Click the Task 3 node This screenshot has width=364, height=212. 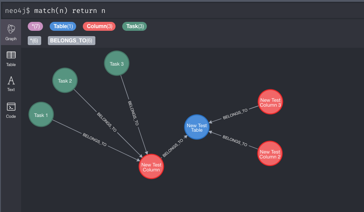click(117, 63)
